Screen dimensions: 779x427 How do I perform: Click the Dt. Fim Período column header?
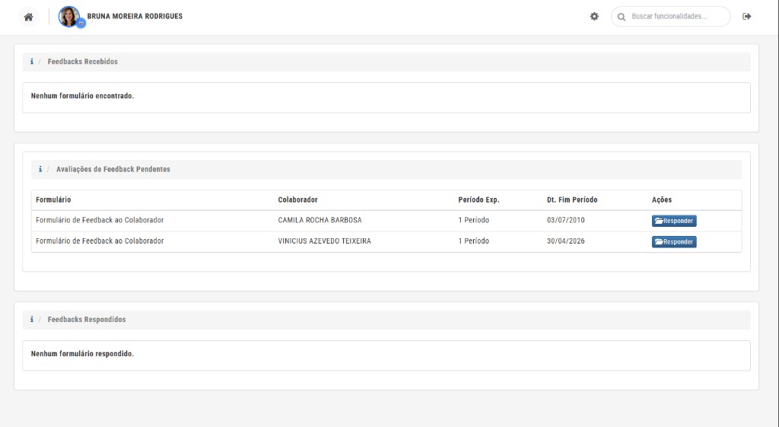tap(572, 200)
